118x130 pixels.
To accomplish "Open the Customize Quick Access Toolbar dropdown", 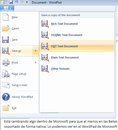I will pos(27,2).
